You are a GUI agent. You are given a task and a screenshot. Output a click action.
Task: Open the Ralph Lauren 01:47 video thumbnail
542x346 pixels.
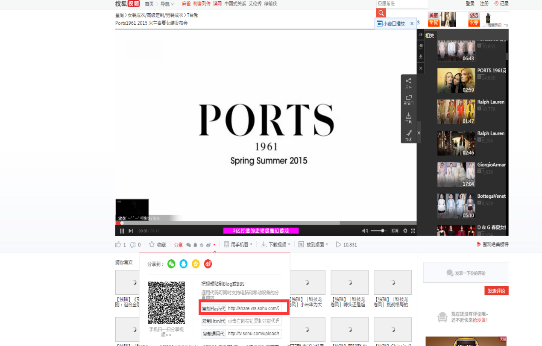[456, 112]
